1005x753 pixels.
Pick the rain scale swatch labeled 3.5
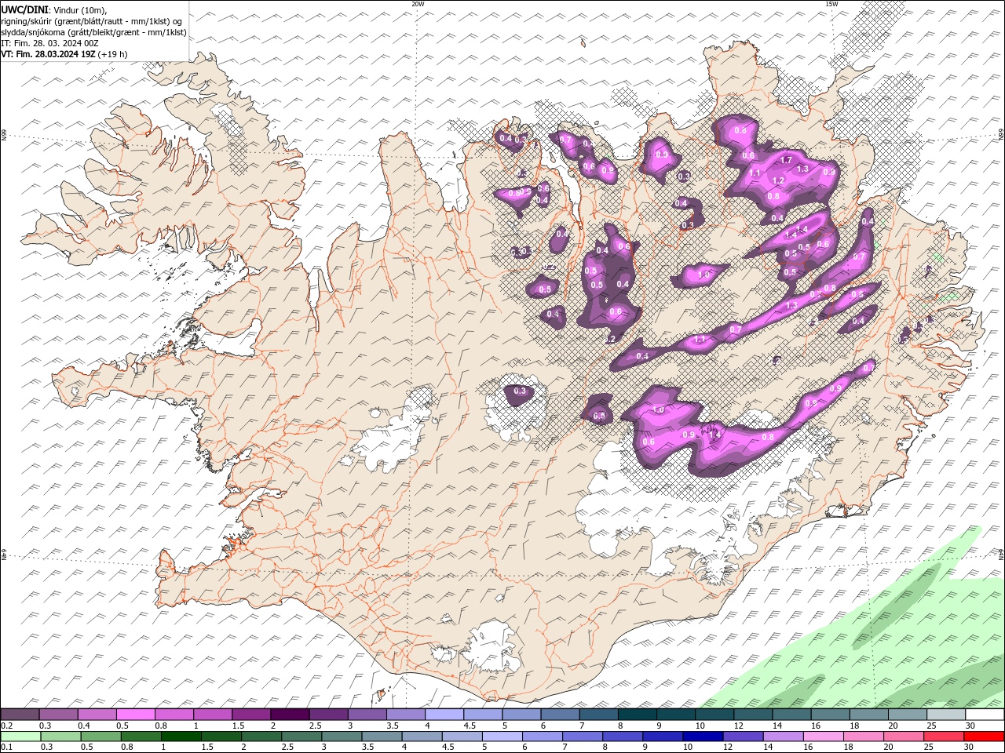[x=381, y=737]
